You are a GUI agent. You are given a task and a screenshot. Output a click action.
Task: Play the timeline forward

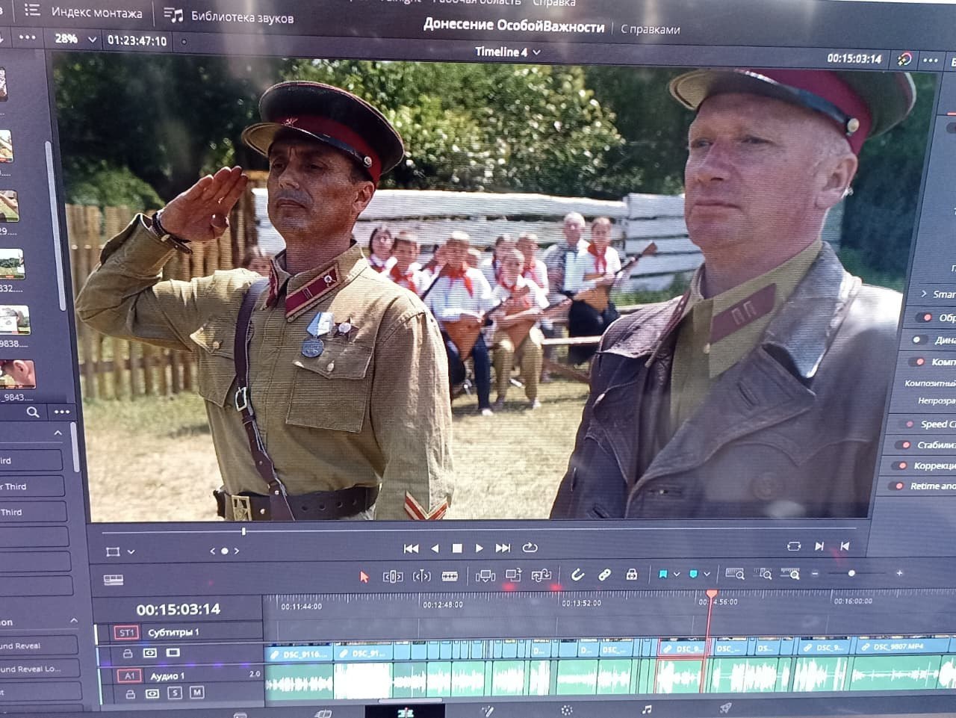coord(479,548)
